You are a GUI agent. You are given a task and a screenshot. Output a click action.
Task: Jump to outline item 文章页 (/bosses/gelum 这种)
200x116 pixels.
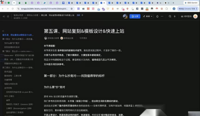tap(19, 108)
